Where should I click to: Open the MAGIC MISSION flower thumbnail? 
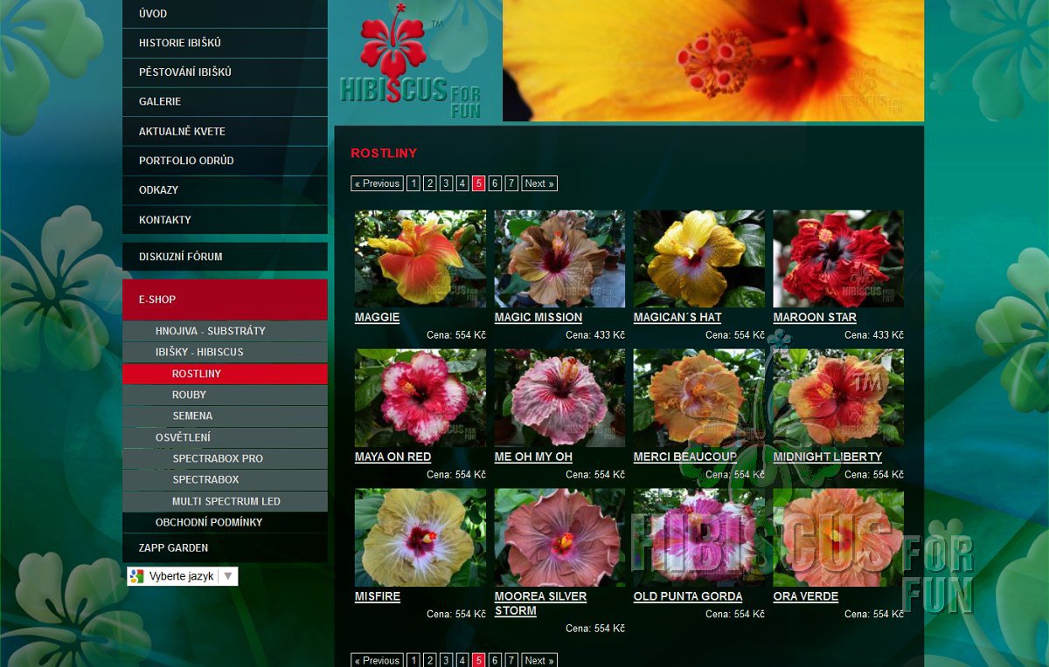coord(559,258)
